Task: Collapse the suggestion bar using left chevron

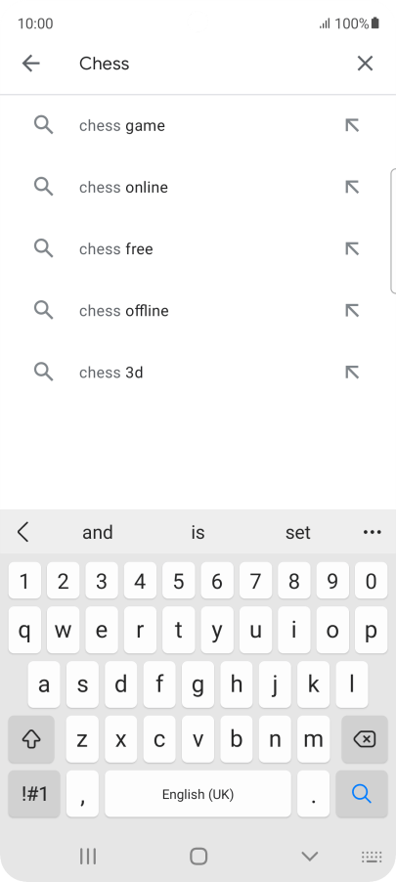Action: (23, 532)
